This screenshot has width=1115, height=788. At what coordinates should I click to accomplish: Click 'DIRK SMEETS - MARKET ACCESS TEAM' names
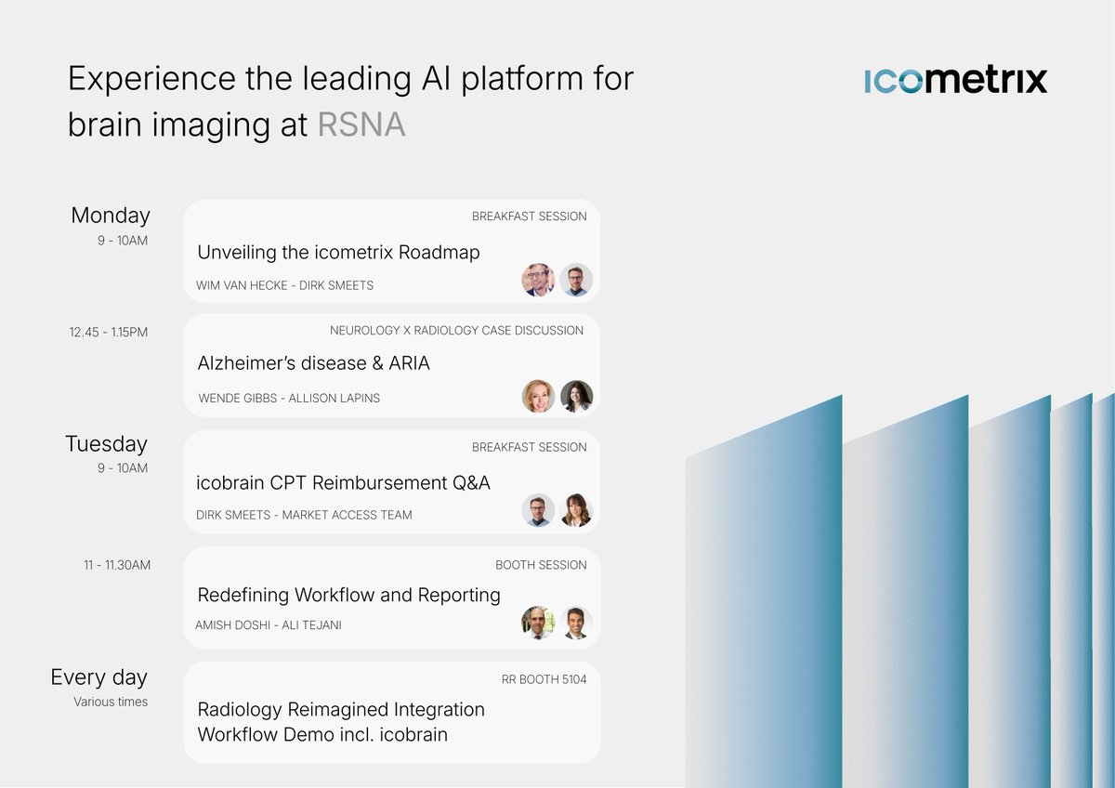pos(304,515)
